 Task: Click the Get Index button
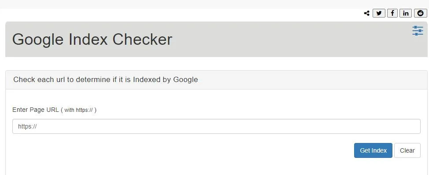click(373, 150)
